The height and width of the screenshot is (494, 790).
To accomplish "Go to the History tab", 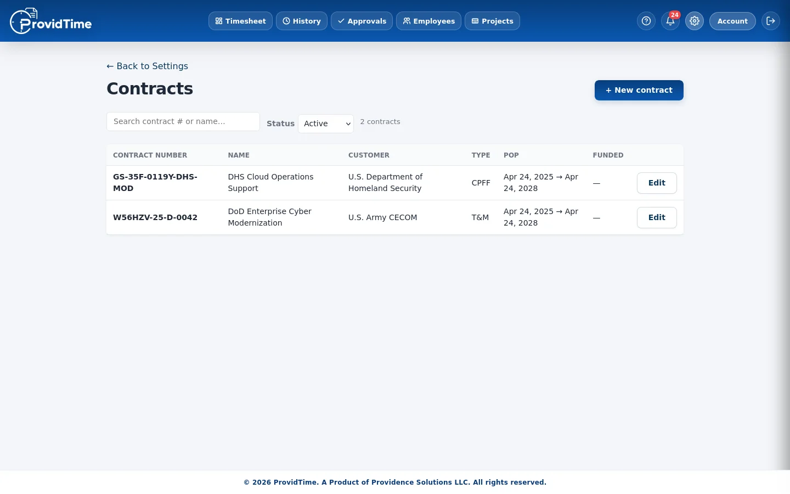I will [x=302, y=21].
